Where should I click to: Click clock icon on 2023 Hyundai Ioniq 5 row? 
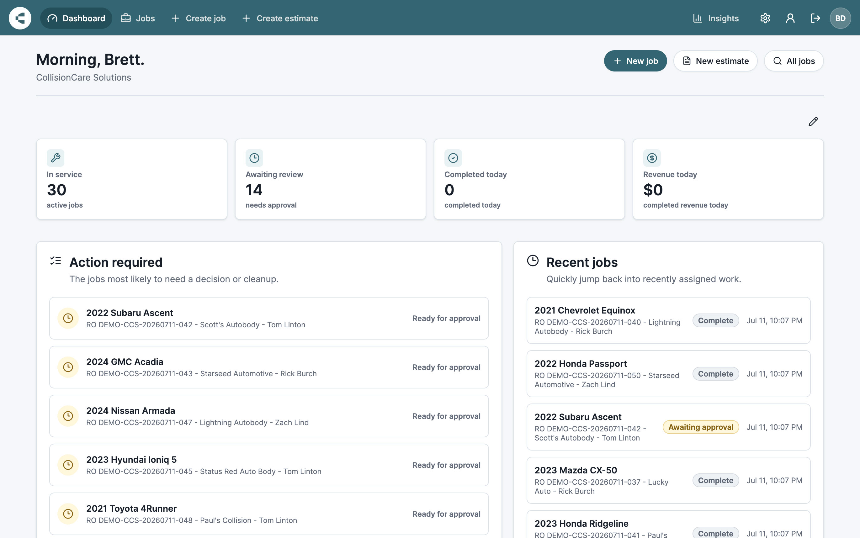click(68, 465)
